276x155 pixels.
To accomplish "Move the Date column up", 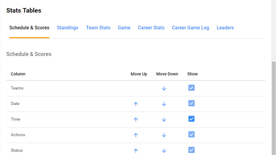I will (x=136, y=104).
